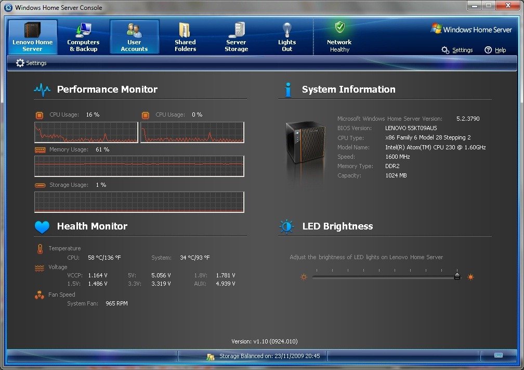524x370 pixels.
Task: Click the Storage Usage '1 %' value
Action: (101, 185)
